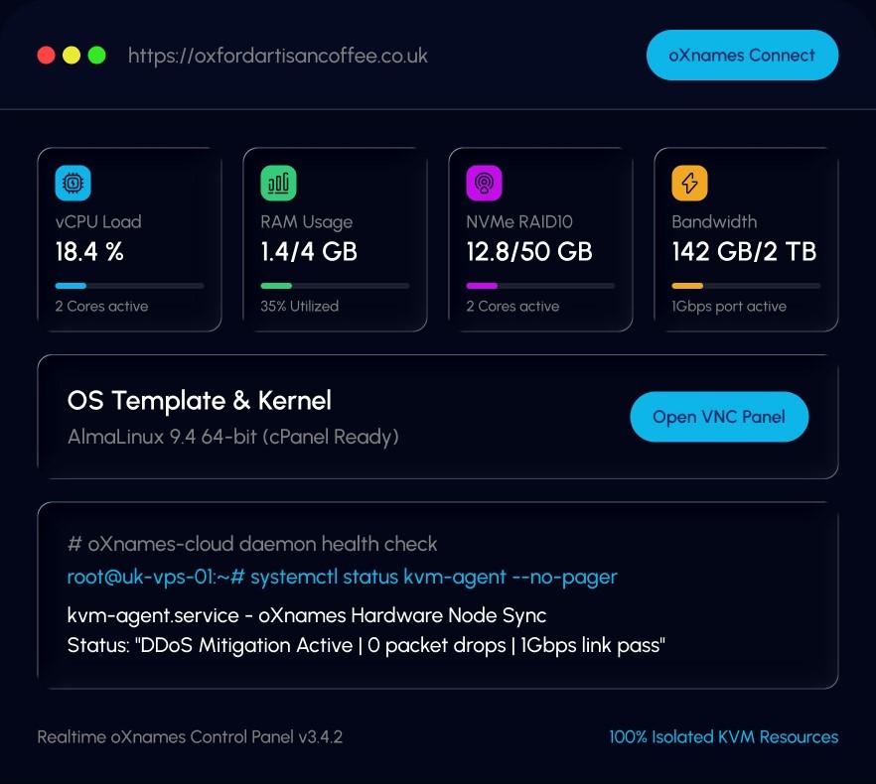Click the orange Bandwidth lightning icon
876x784 pixels.
pyautogui.click(x=689, y=183)
